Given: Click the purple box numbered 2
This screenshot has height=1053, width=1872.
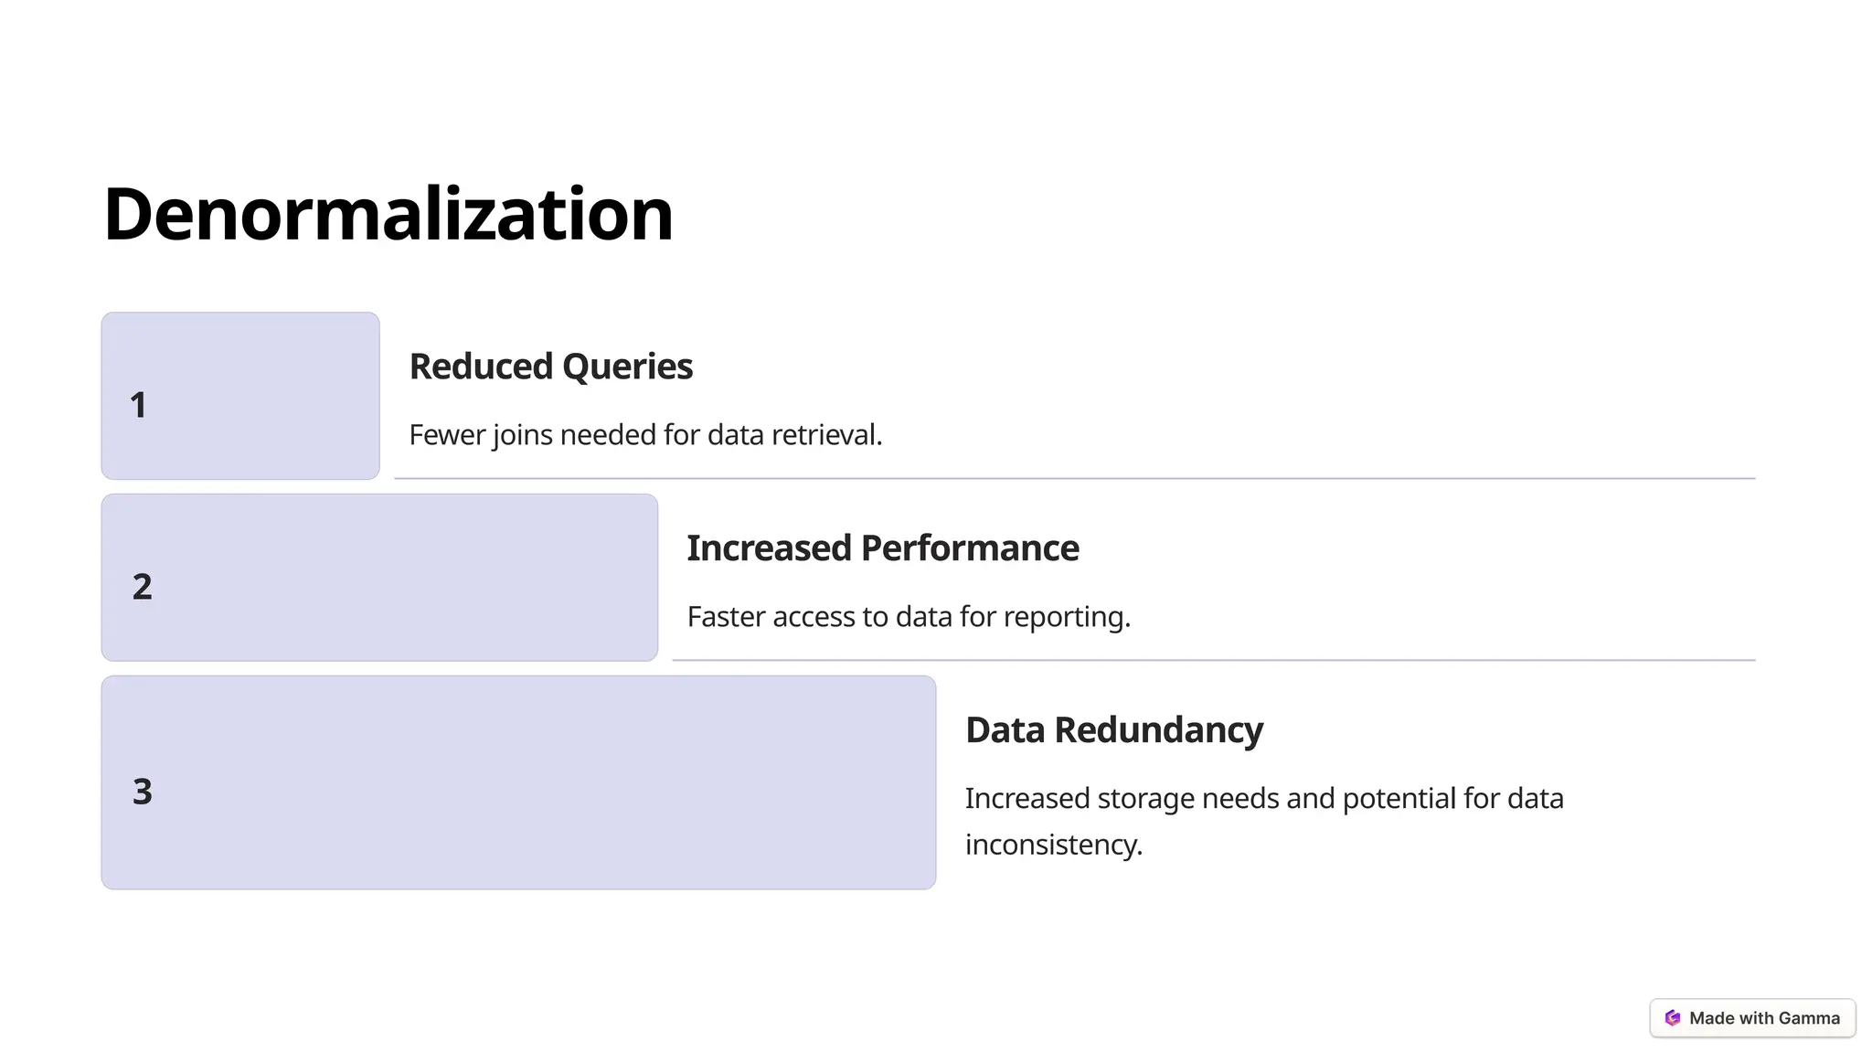Looking at the screenshot, I should (x=379, y=578).
